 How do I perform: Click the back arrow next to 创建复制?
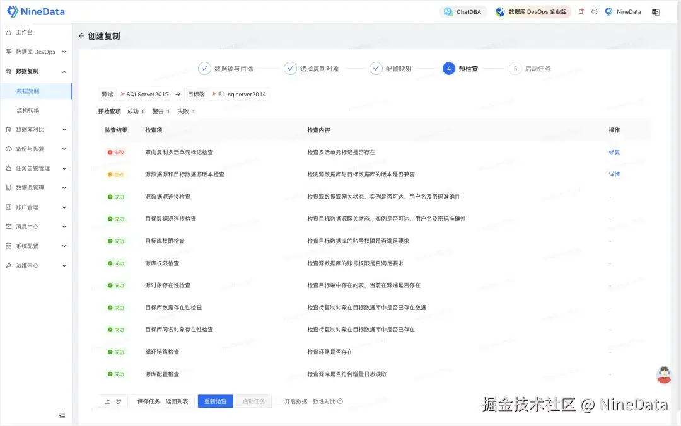81,36
